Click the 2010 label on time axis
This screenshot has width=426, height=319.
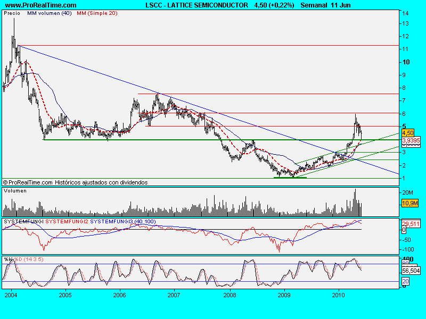[339, 295]
